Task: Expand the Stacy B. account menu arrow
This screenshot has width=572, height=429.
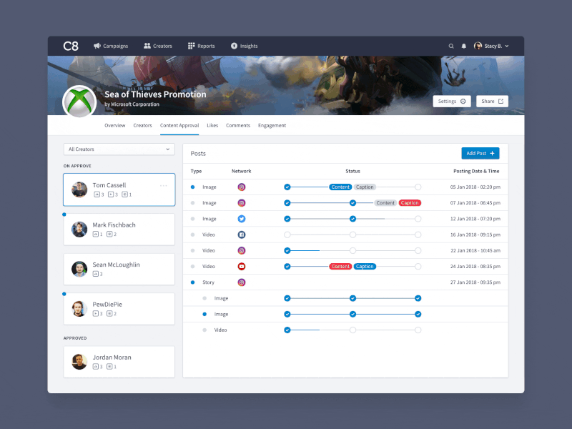Action: pos(507,46)
